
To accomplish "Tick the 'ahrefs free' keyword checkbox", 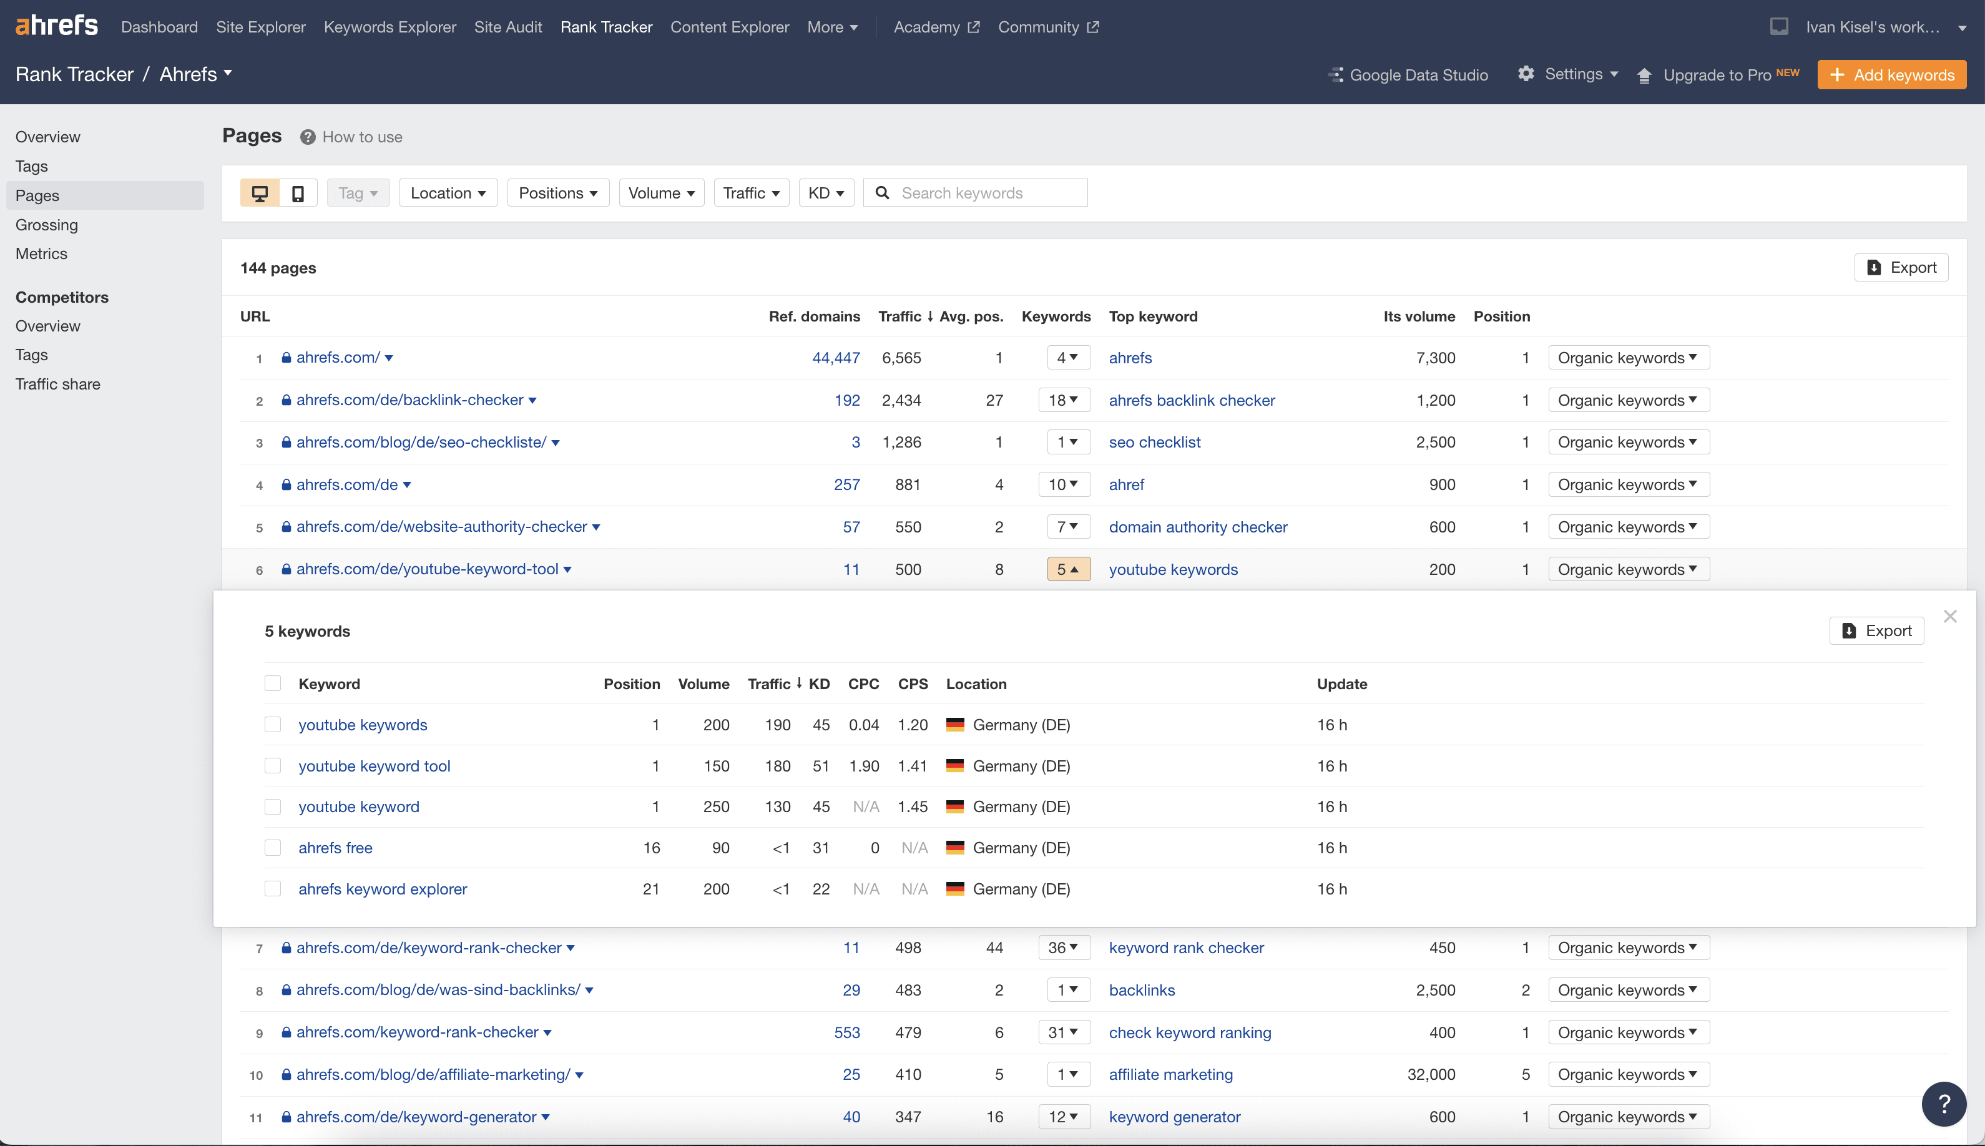I will (x=272, y=848).
